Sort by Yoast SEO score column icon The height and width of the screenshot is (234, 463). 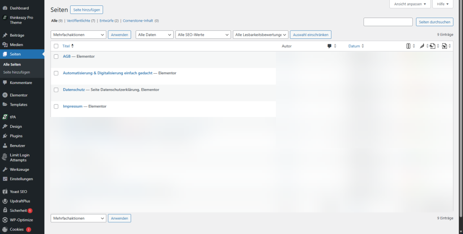point(408,46)
